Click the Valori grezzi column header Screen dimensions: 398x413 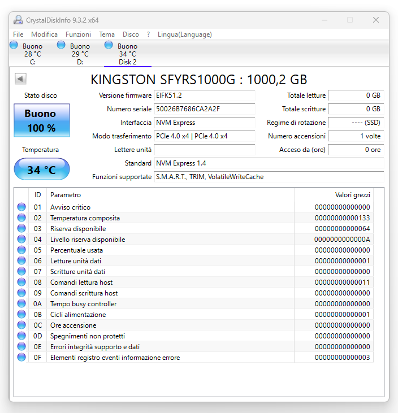click(x=334, y=195)
